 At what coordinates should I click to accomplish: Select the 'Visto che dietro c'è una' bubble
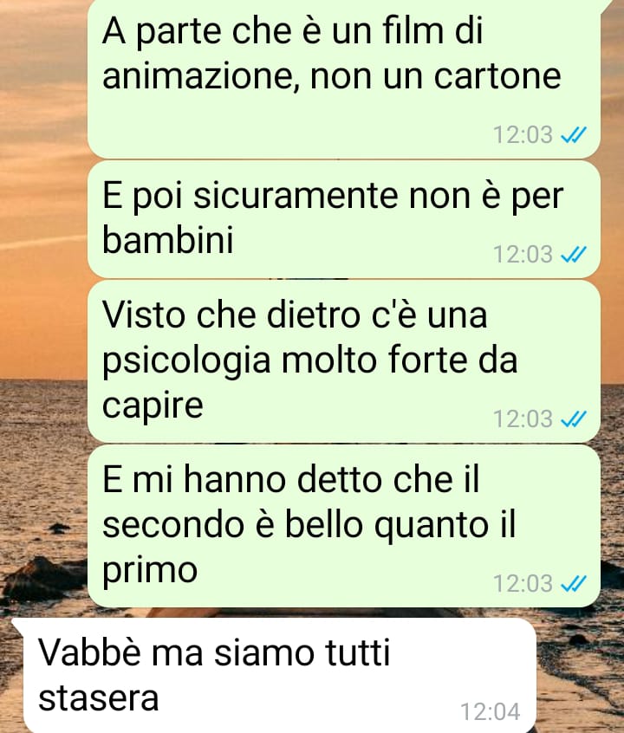[344, 361]
